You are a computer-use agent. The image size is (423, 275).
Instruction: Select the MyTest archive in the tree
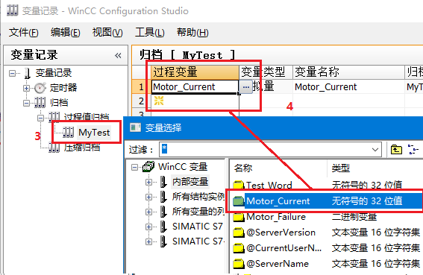point(94,133)
